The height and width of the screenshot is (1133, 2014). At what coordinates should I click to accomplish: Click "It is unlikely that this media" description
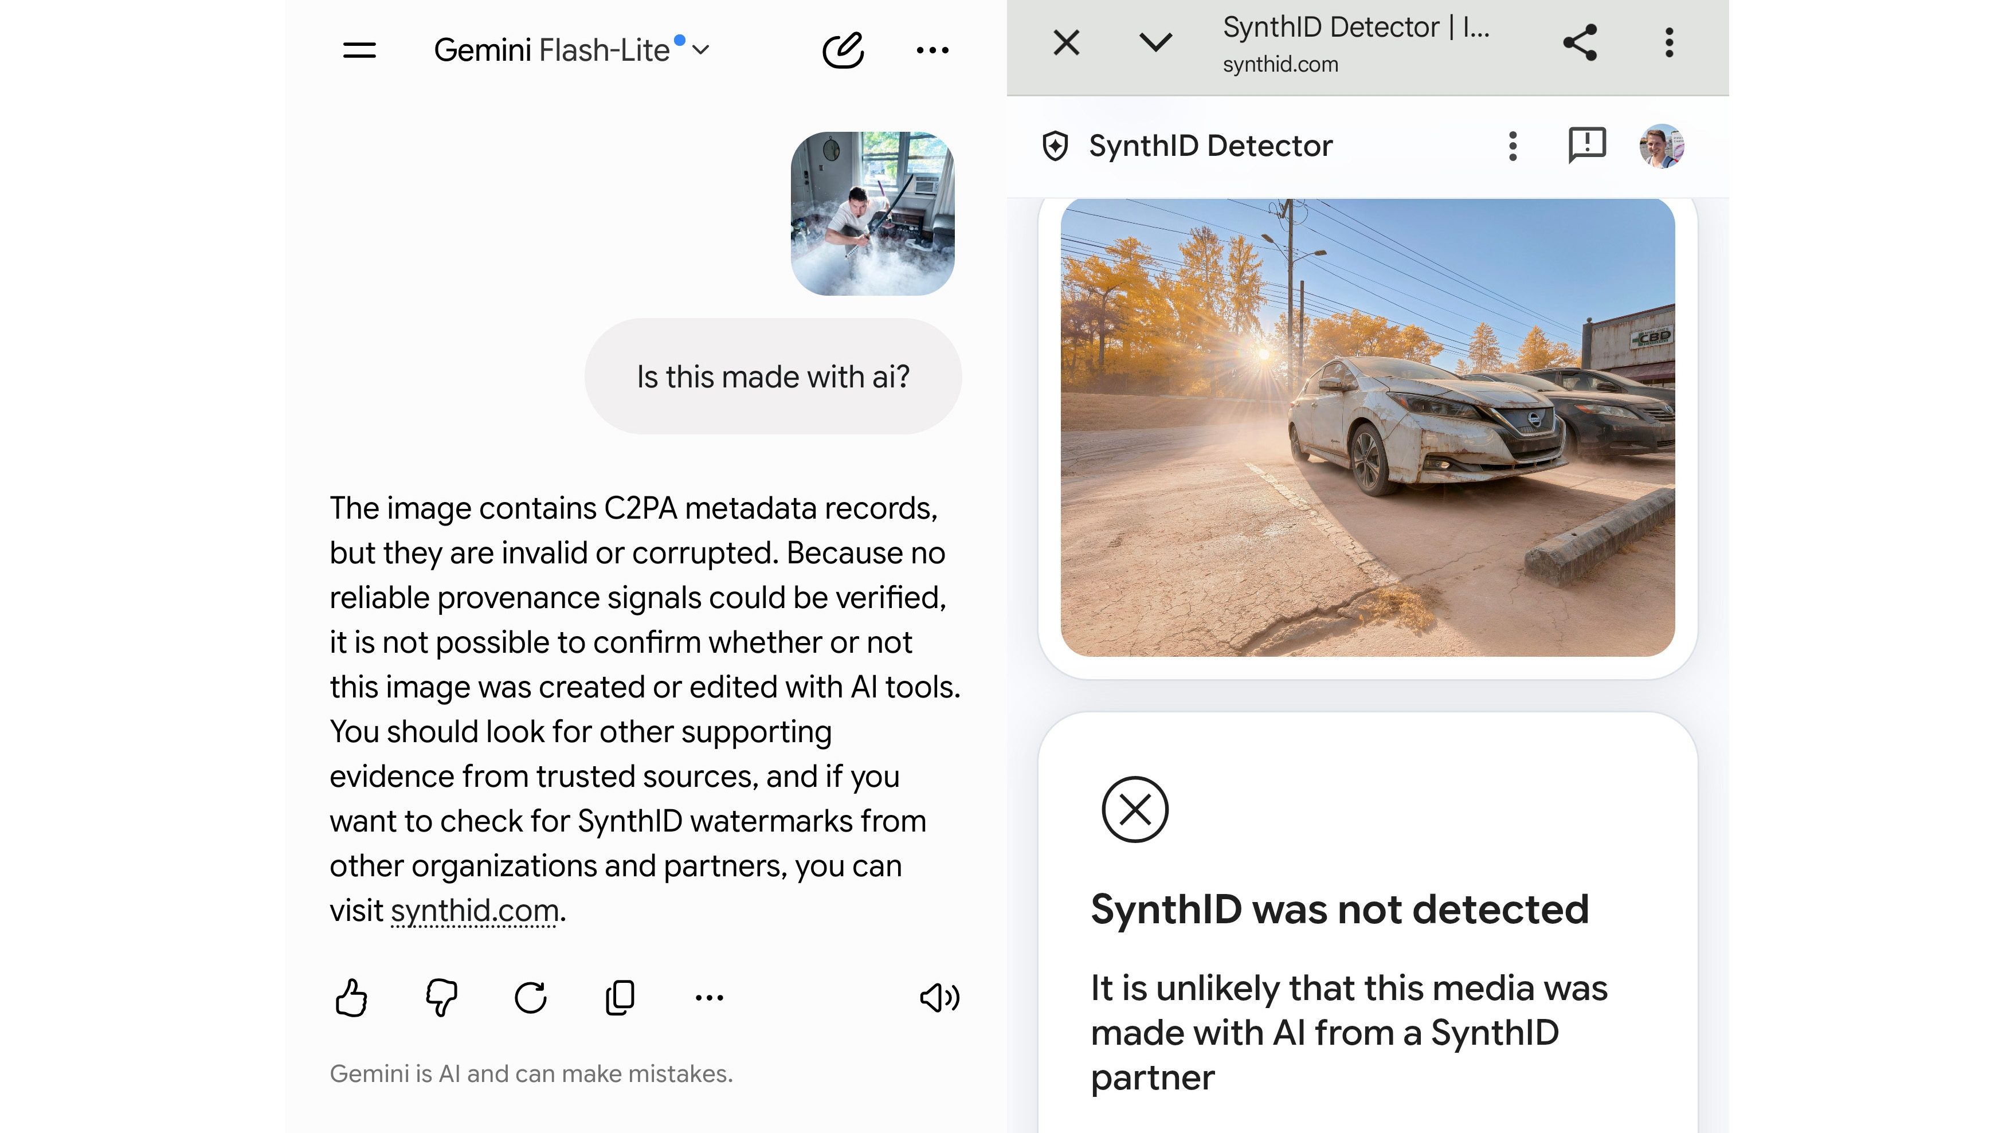pyautogui.click(x=1349, y=1032)
